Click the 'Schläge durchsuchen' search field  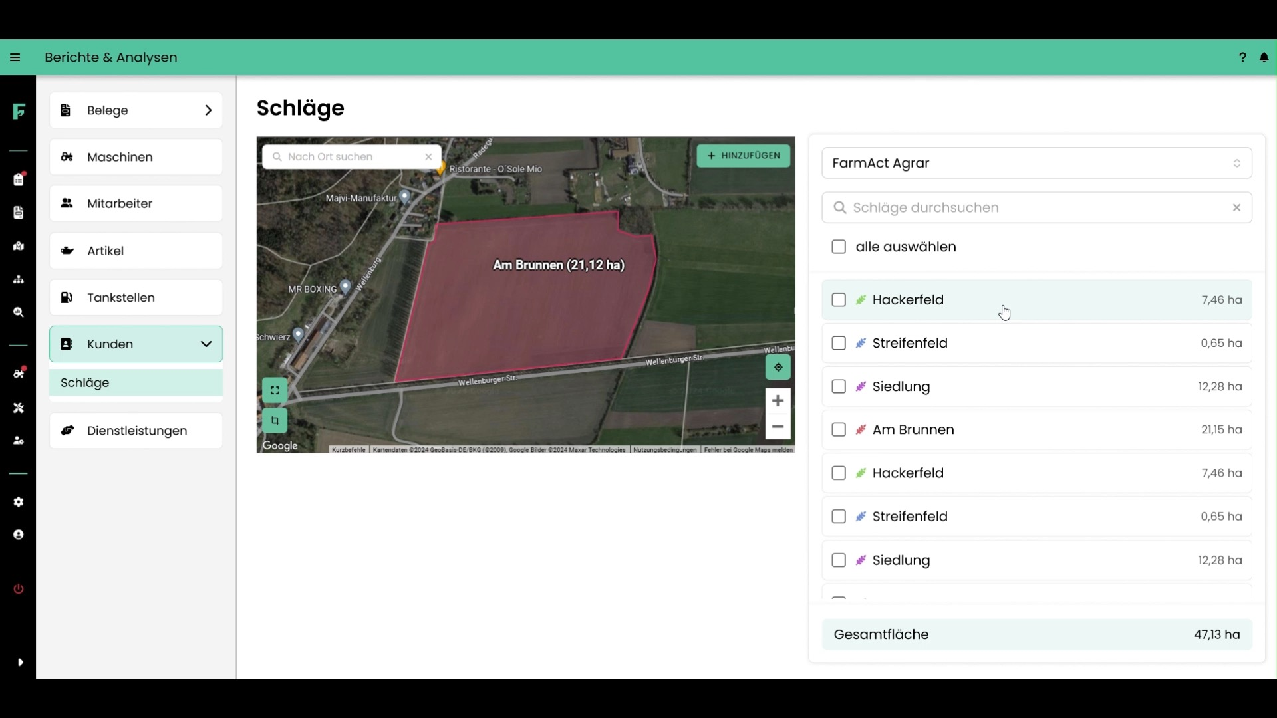click(1037, 207)
